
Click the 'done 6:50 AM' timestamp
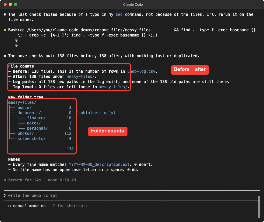(x=62, y=180)
